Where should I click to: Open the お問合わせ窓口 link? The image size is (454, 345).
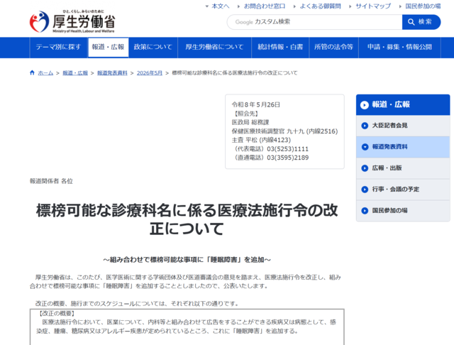coord(265,6)
